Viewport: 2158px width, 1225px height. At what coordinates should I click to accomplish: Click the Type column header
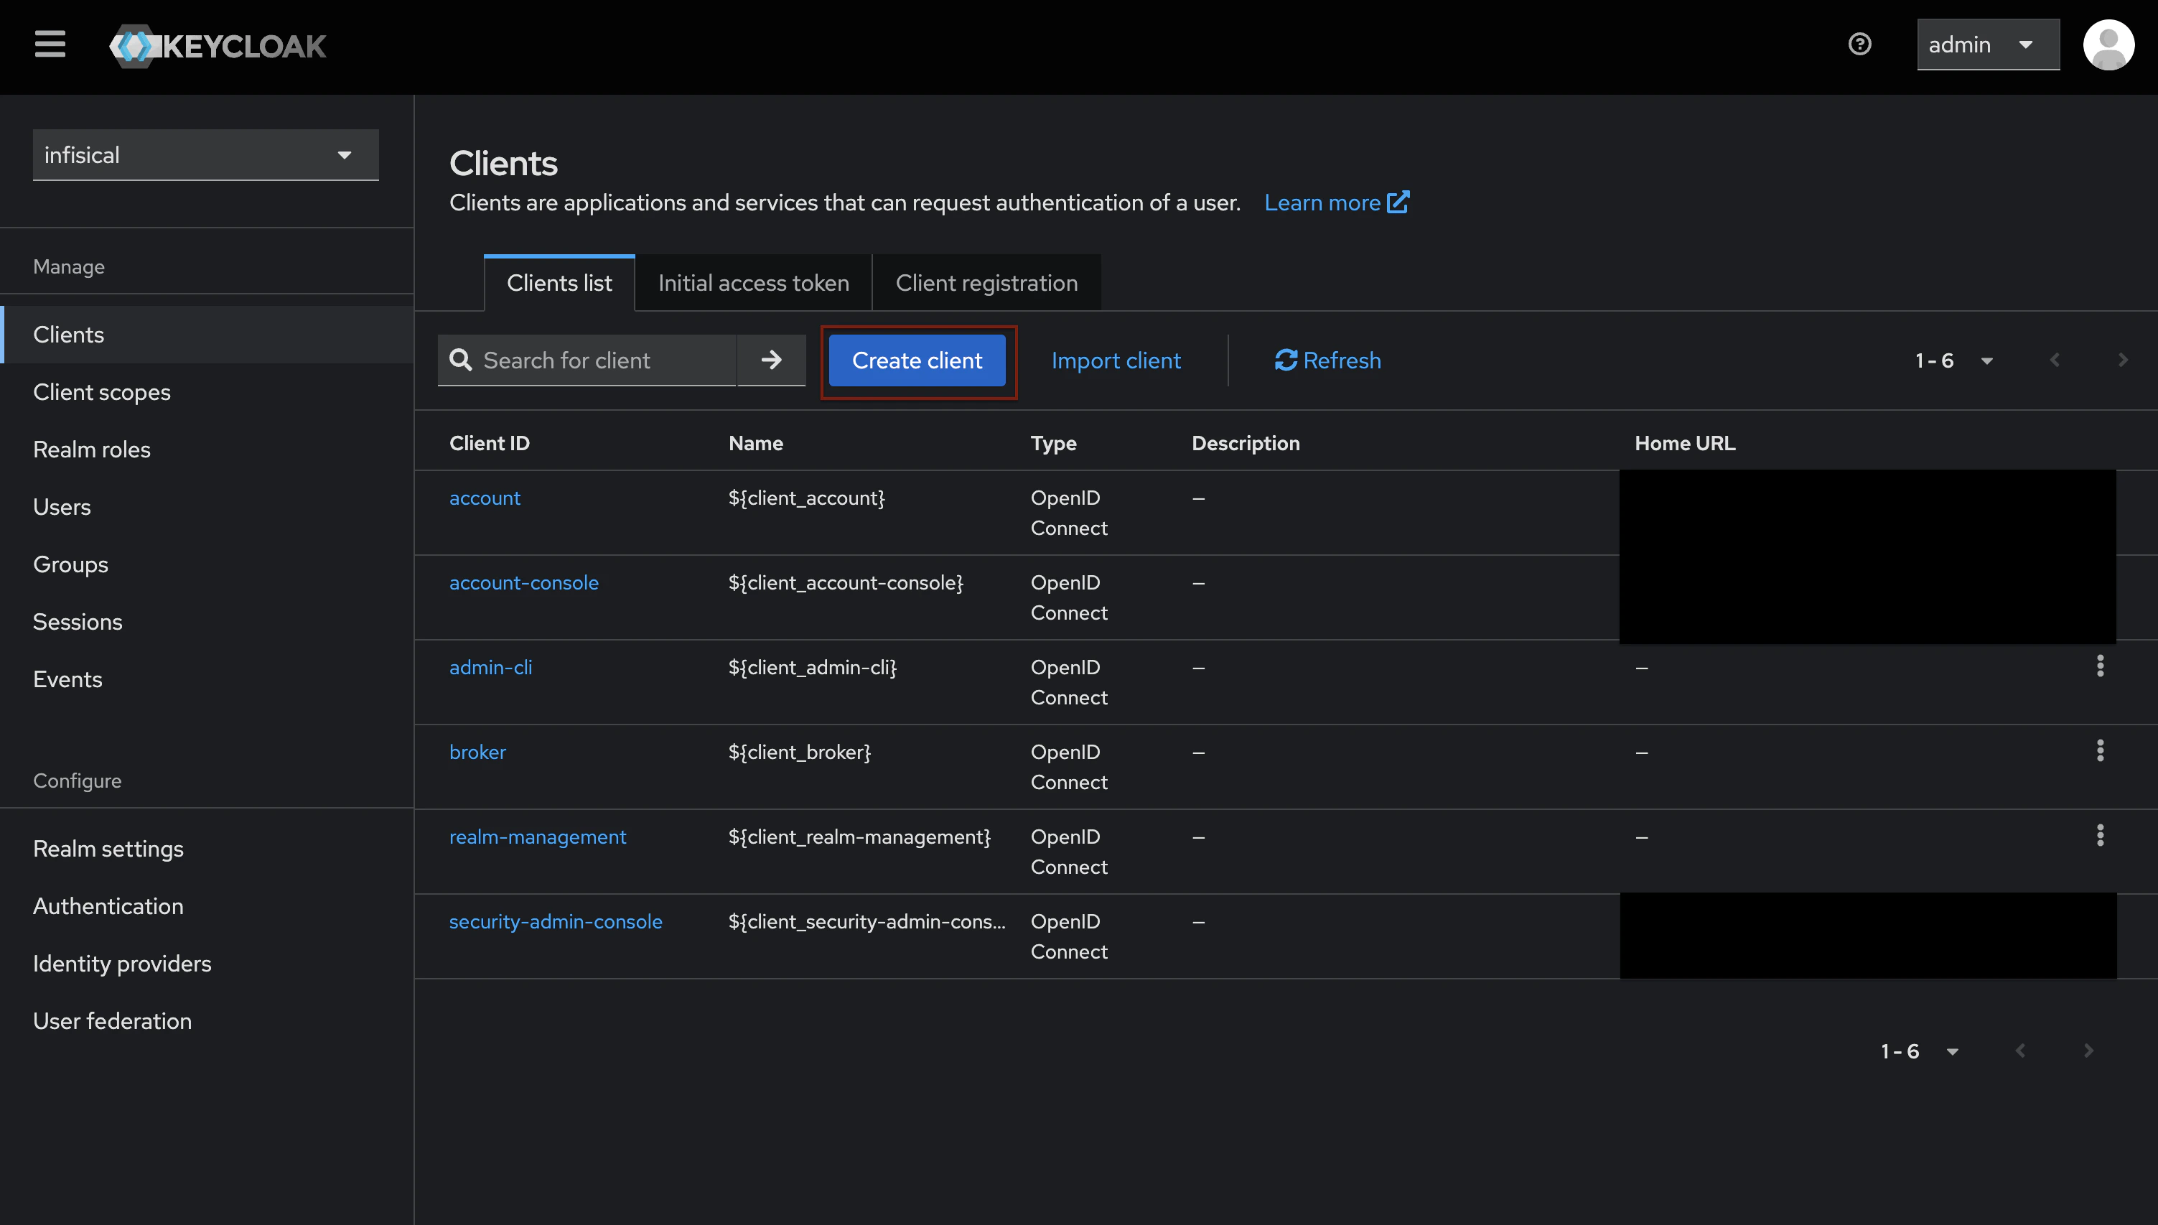tap(1053, 443)
